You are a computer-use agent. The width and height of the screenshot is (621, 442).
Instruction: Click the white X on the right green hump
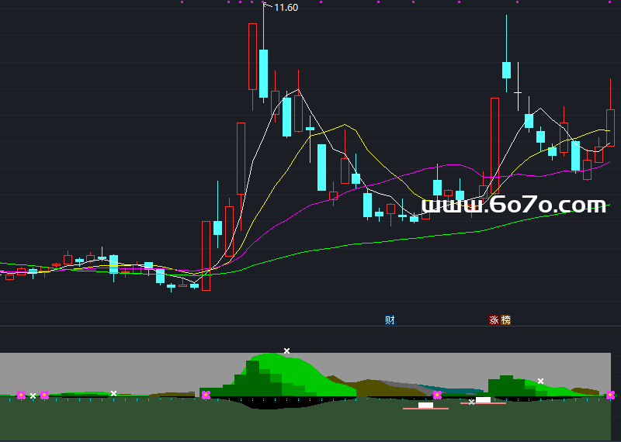pyautogui.click(x=540, y=381)
